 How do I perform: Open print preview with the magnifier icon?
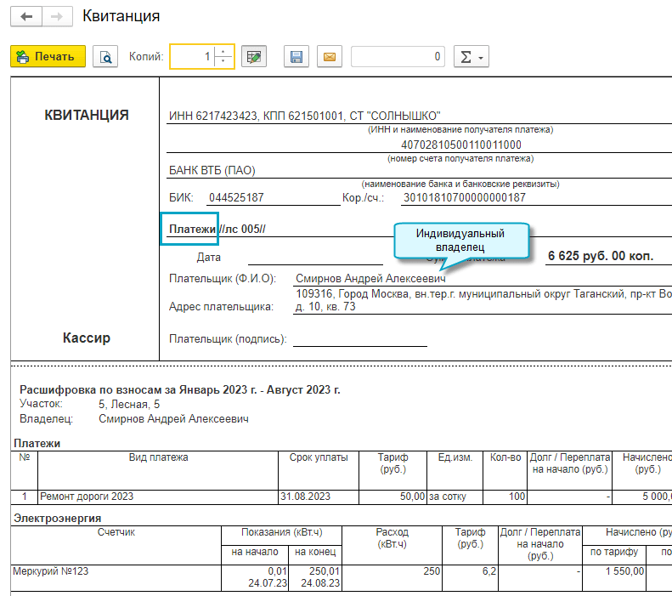(x=105, y=56)
